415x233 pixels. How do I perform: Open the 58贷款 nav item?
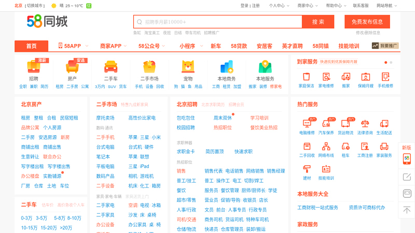(239, 46)
